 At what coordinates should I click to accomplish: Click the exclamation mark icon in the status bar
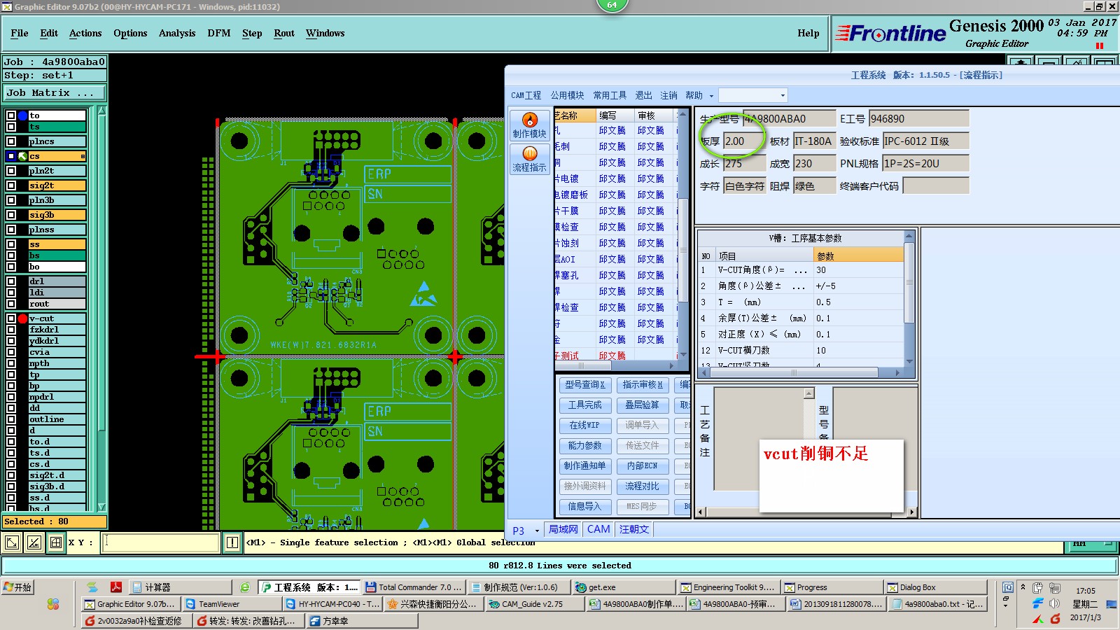[x=232, y=542]
